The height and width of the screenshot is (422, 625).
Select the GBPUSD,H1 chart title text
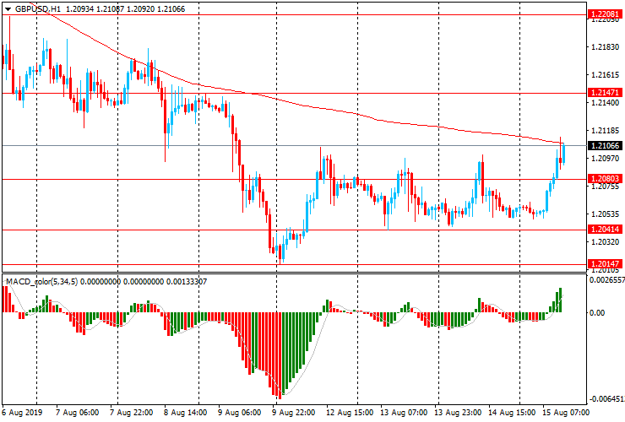(x=38, y=8)
